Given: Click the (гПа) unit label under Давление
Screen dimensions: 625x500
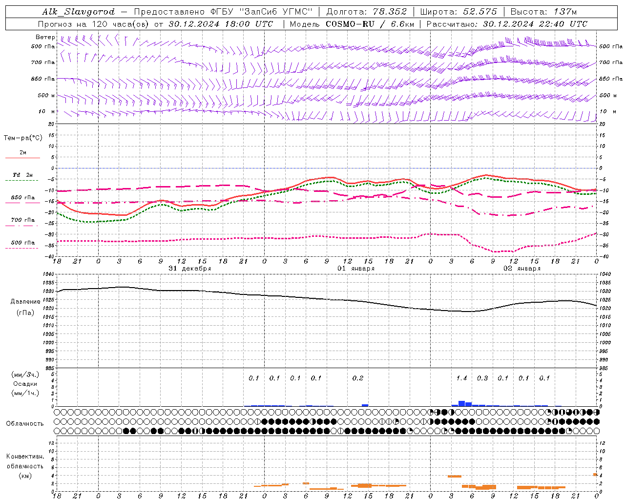Looking at the screenshot, I should tap(25, 313).
